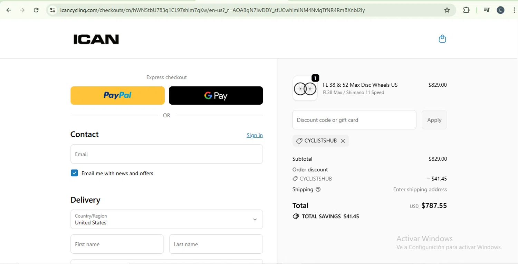This screenshot has height=264, width=518.
Task: Click the 'Order discount' label
Action: coord(310,169)
